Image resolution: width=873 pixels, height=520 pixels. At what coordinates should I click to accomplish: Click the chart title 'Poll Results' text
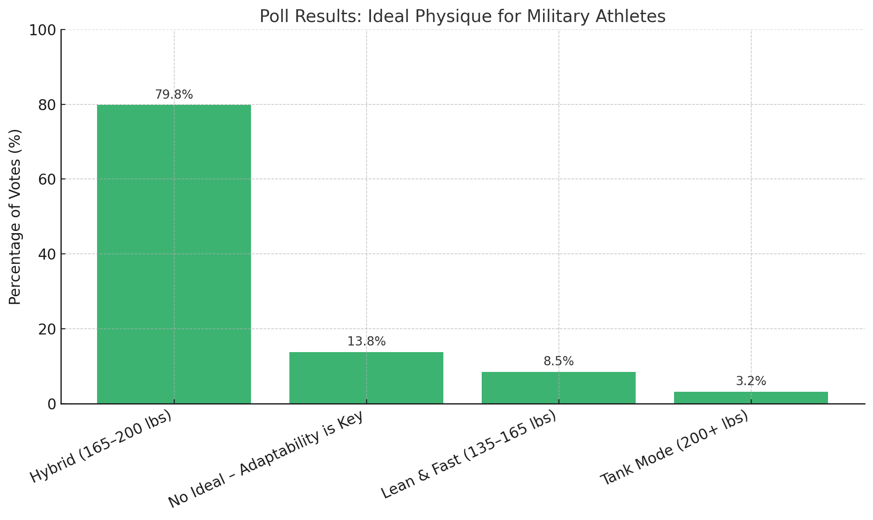point(462,16)
